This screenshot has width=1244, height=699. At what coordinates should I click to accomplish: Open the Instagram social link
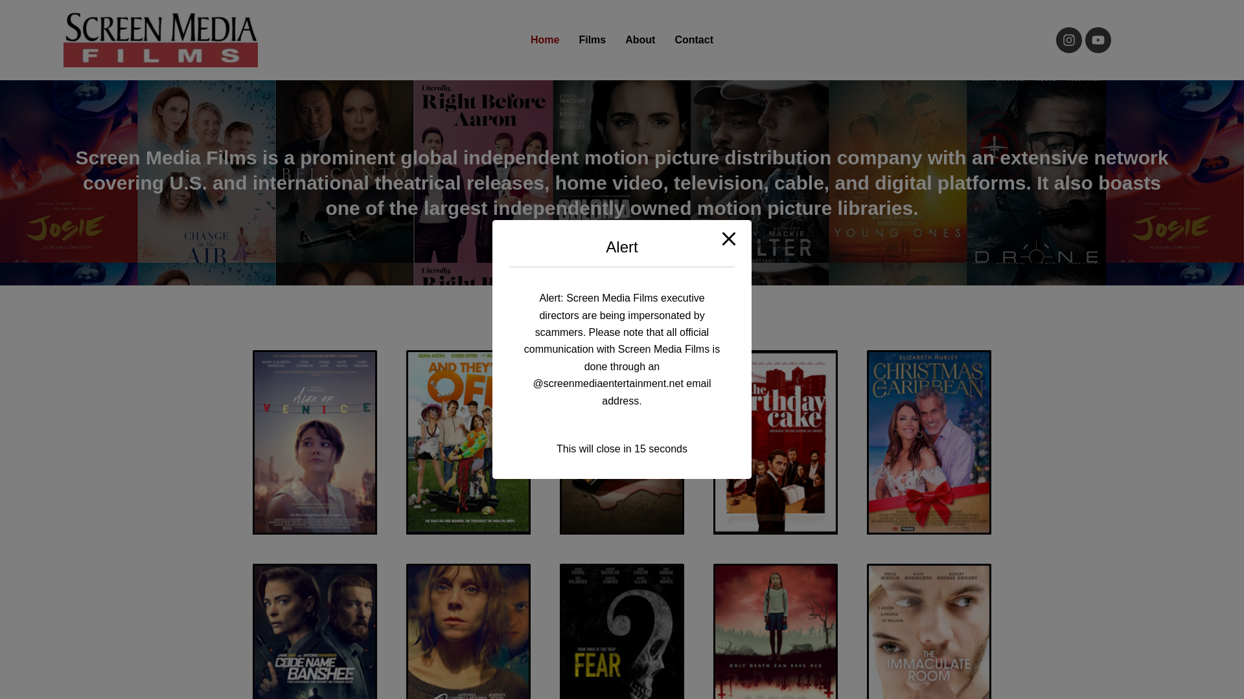click(x=1068, y=40)
